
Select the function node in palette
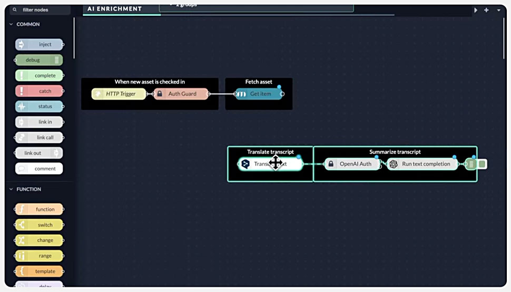pos(40,209)
